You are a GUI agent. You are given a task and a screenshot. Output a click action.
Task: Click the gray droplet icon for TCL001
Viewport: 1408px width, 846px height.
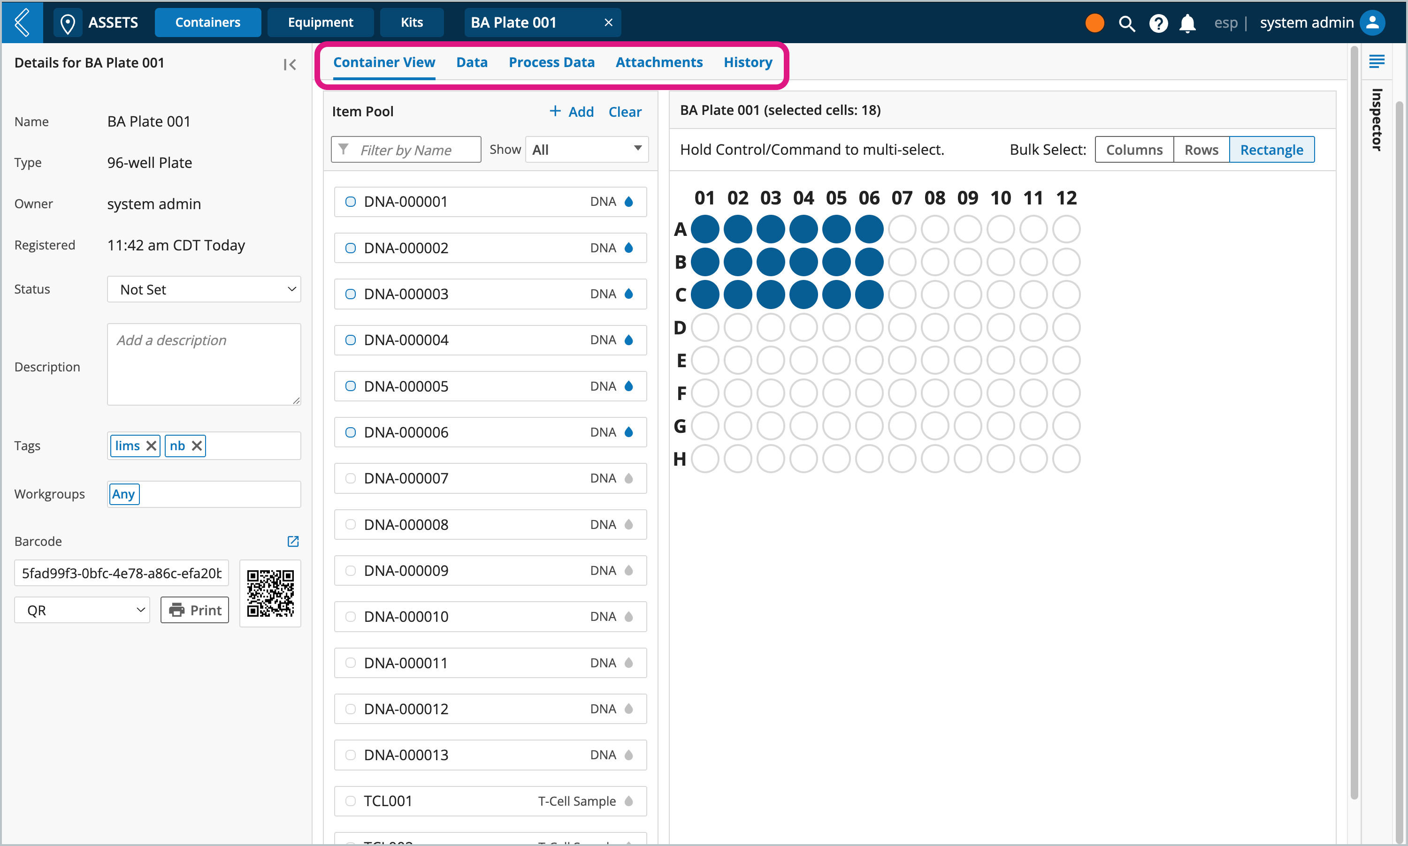click(629, 801)
